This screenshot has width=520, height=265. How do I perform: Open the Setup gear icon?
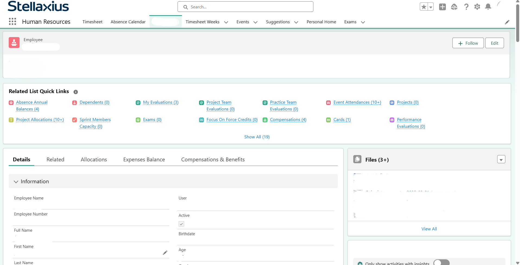pos(477,7)
